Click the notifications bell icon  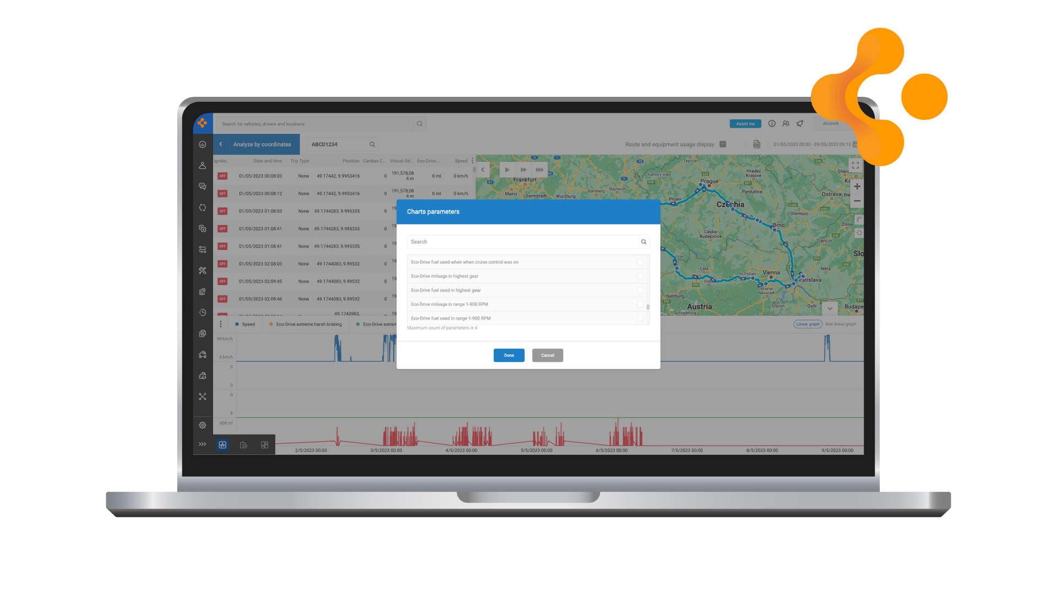[x=800, y=124]
